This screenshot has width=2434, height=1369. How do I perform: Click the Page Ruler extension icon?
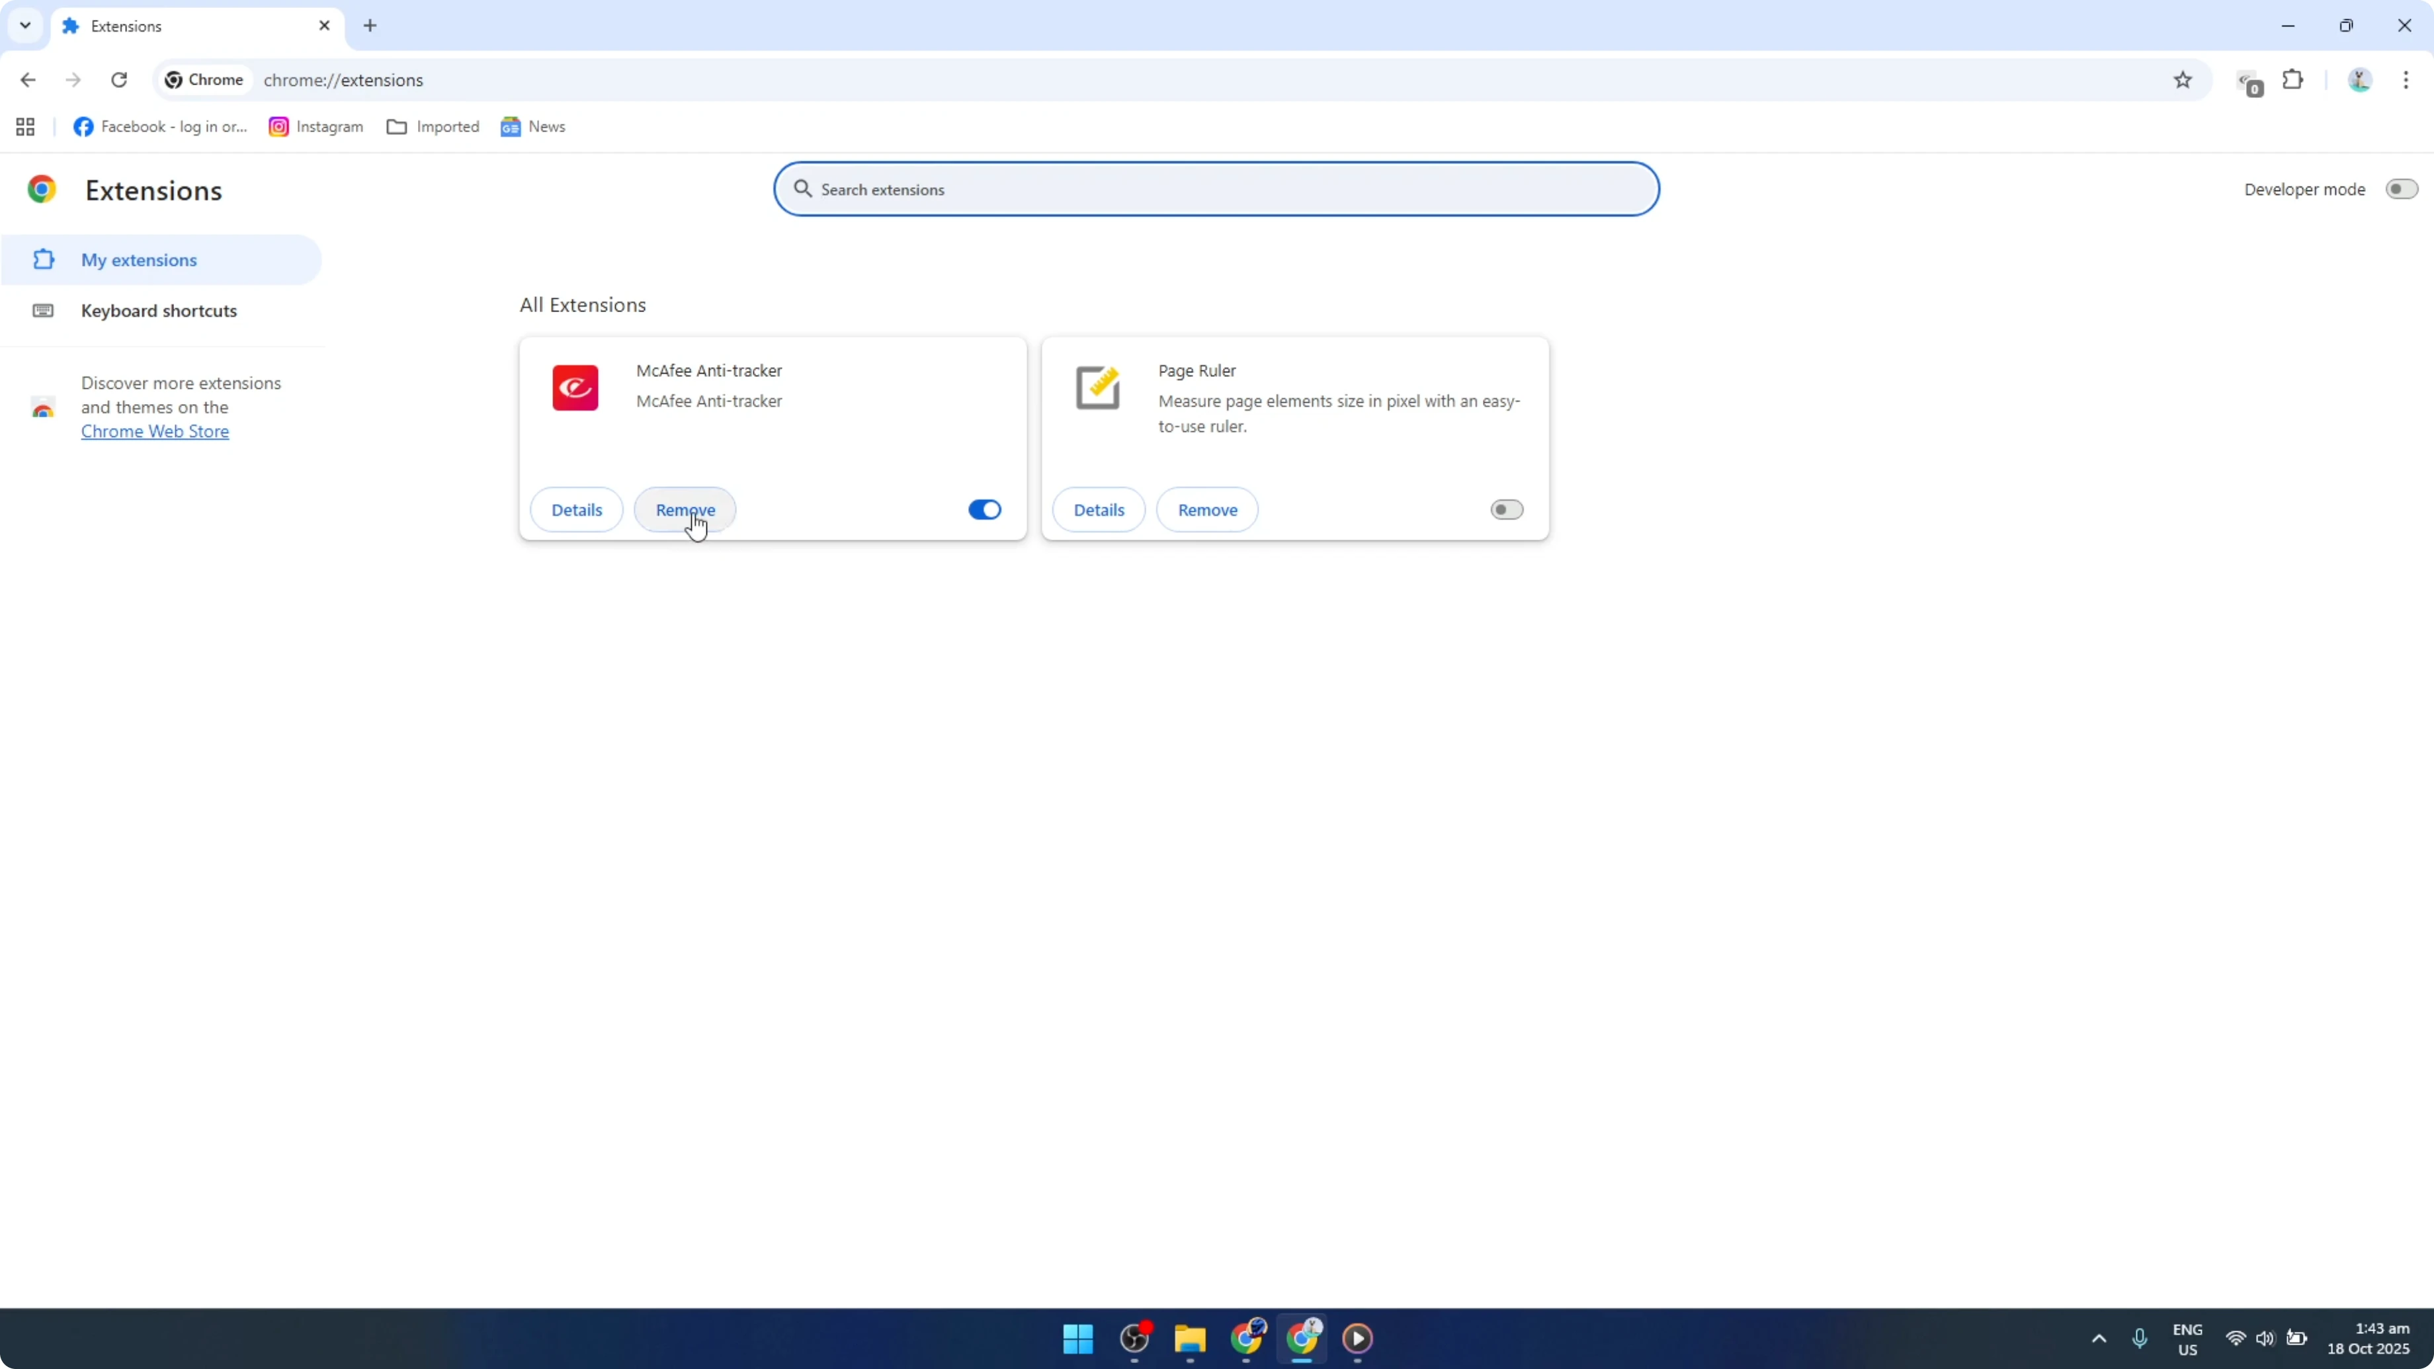(1098, 388)
